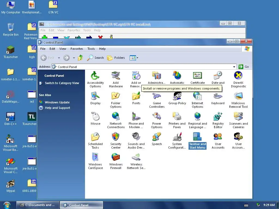Open Display settings icon
The height and width of the screenshot is (209, 279).
click(95, 98)
